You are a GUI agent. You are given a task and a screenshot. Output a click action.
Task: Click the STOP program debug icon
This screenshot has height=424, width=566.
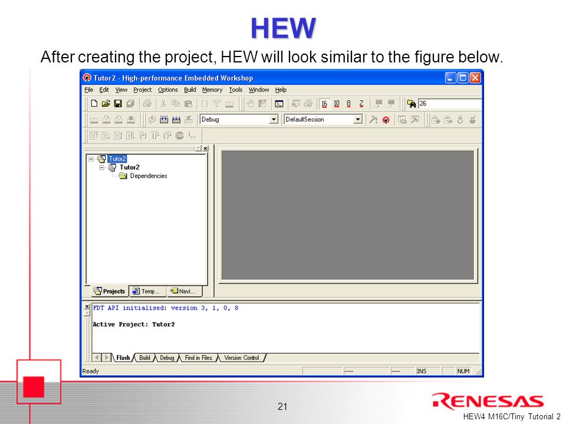180,136
